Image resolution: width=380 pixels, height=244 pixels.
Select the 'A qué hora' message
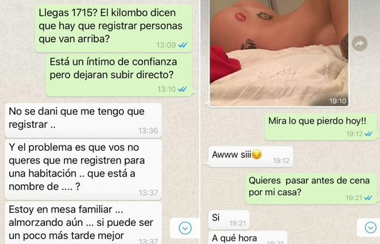point(247,238)
